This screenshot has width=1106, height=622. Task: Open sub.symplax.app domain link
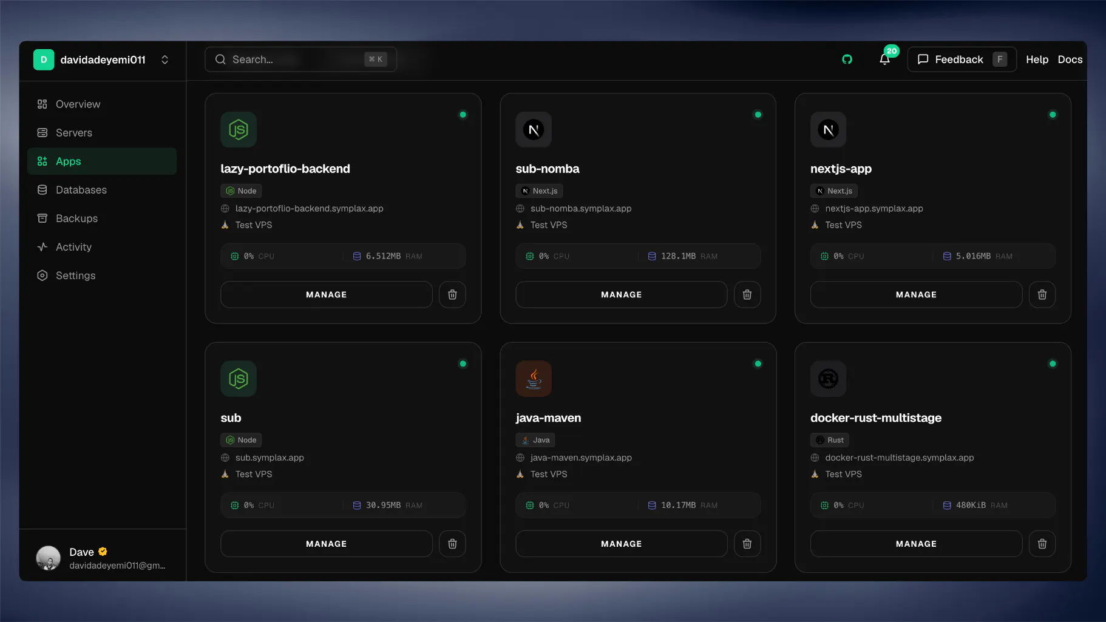pos(270,458)
